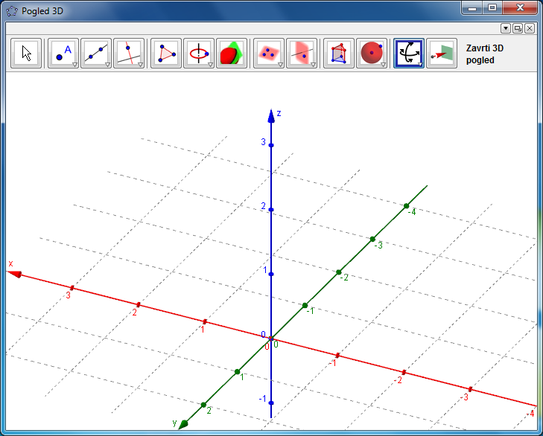
Task: Pop out the 3D view panel
Action: (x=518, y=28)
